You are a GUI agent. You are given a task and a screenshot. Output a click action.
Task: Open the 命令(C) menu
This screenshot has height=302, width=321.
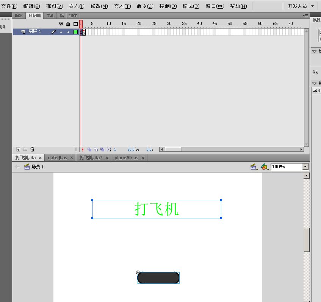[145, 6]
